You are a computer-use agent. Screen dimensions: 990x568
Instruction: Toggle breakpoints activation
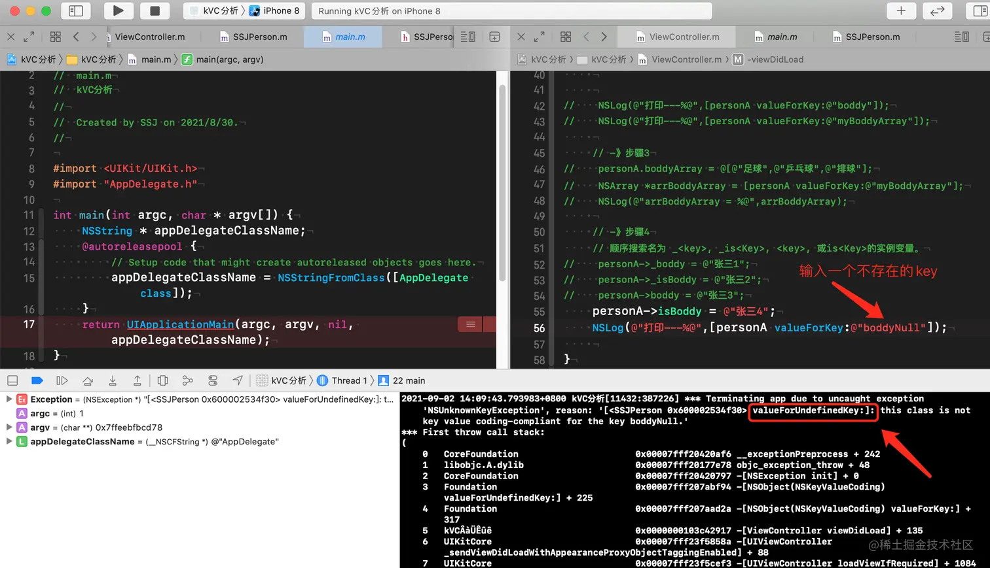click(37, 380)
